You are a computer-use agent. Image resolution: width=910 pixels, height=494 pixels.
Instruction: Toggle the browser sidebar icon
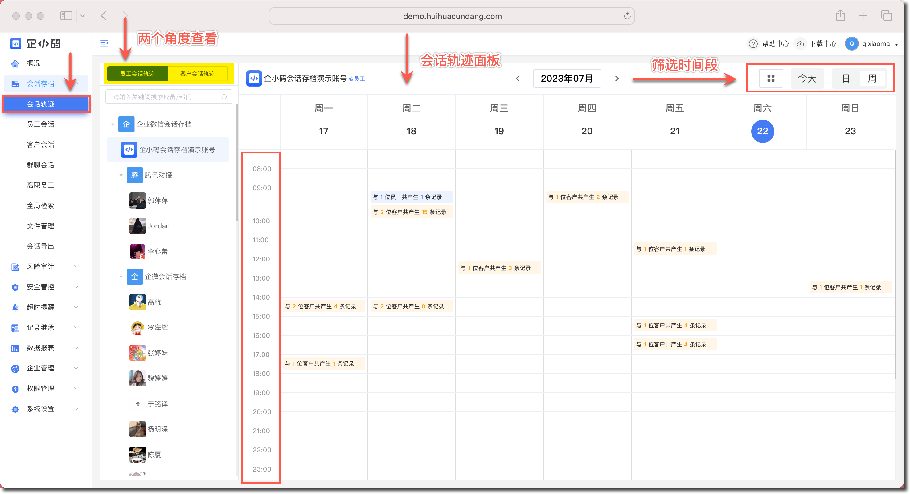pos(66,15)
